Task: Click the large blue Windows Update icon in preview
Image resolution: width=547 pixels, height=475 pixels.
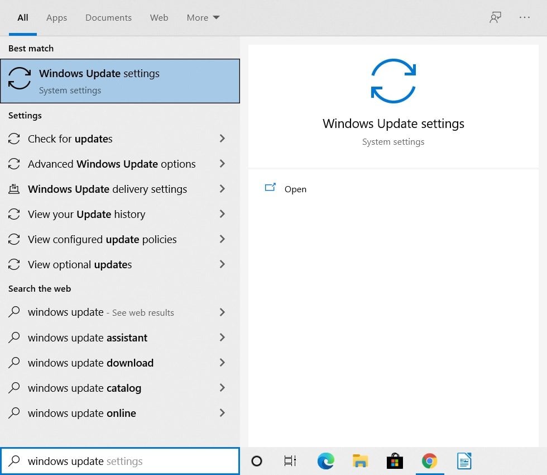Action: 393,81
